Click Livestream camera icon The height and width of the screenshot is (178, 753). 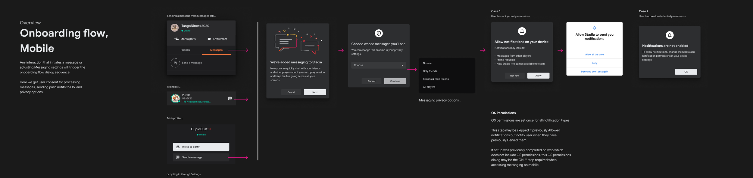point(209,39)
